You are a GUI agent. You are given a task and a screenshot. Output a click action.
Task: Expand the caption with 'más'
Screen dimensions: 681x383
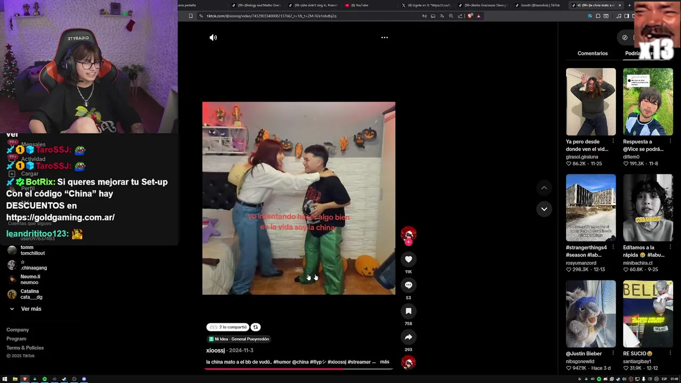tap(385, 362)
